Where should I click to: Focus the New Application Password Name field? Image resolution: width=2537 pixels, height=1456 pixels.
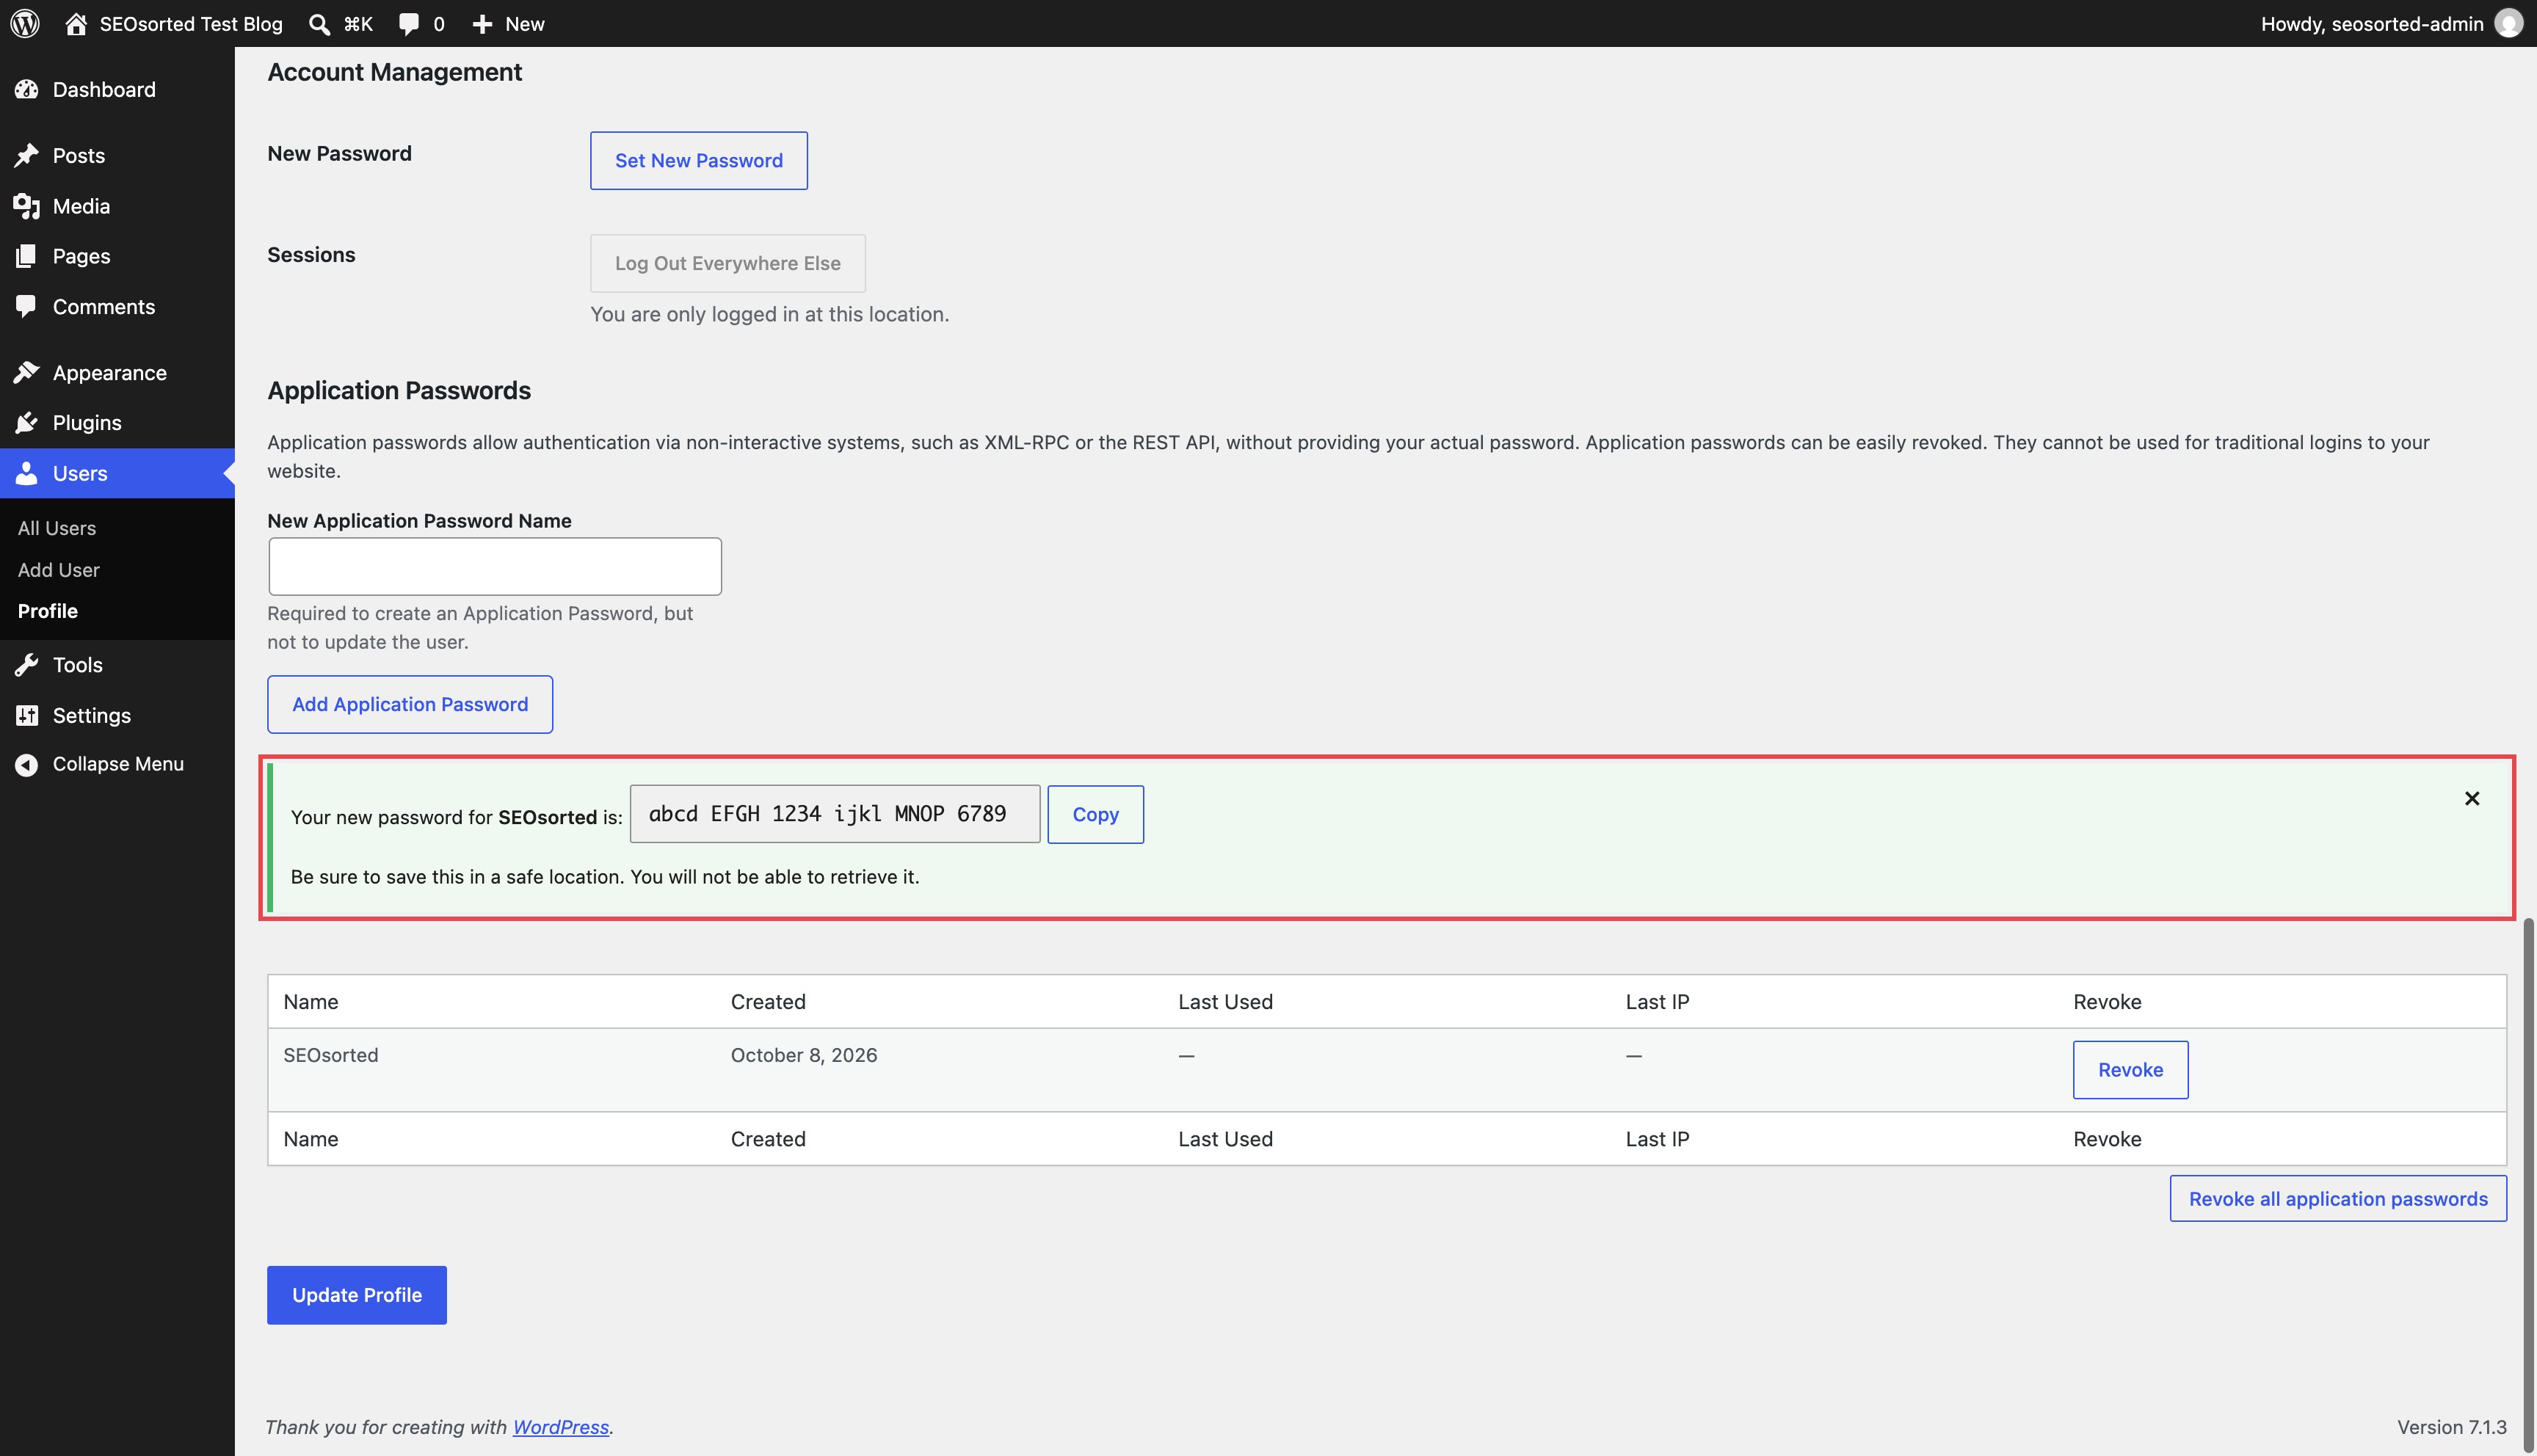click(x=495, y=566)
